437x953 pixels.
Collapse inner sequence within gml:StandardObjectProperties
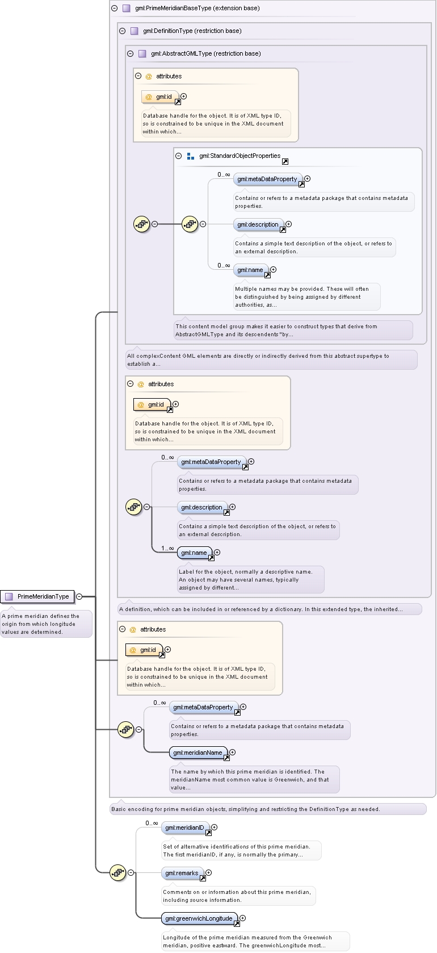coord(203,224)
